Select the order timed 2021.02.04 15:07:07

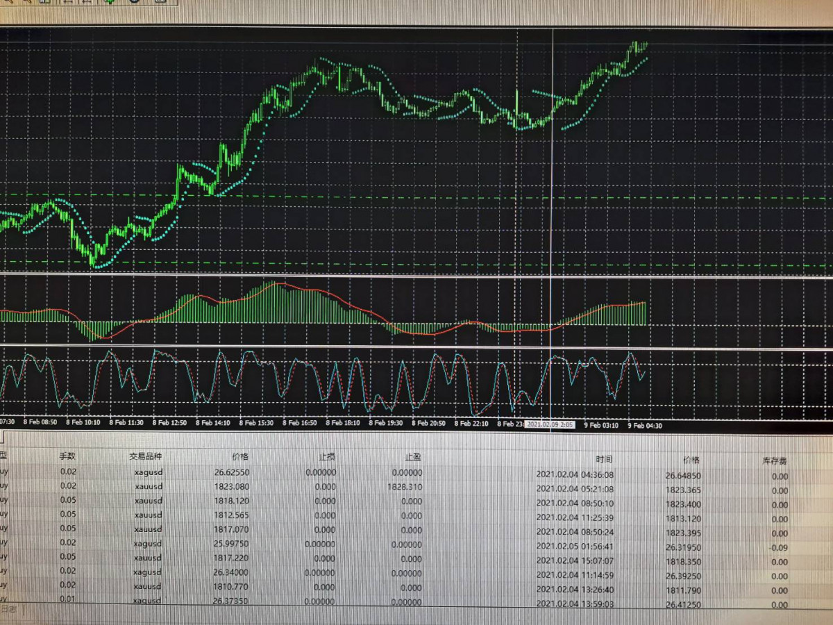[x=574, y=561]
